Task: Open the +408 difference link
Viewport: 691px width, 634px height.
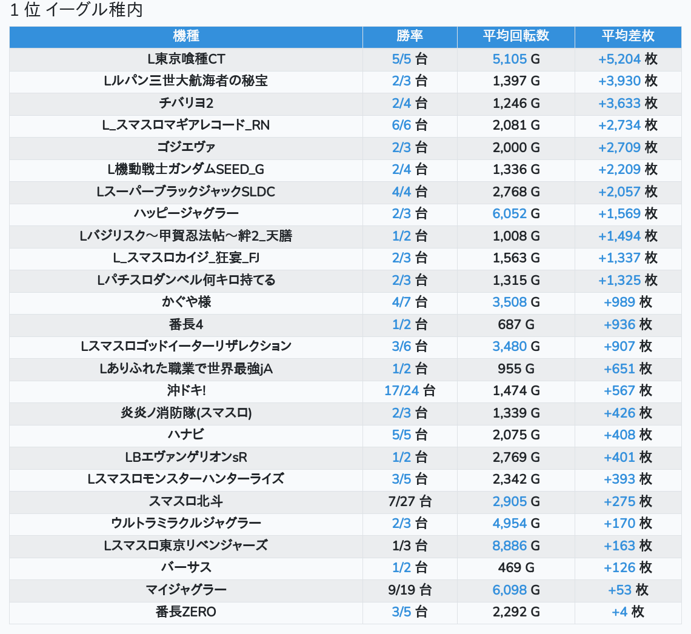Action: coord(619,435)
